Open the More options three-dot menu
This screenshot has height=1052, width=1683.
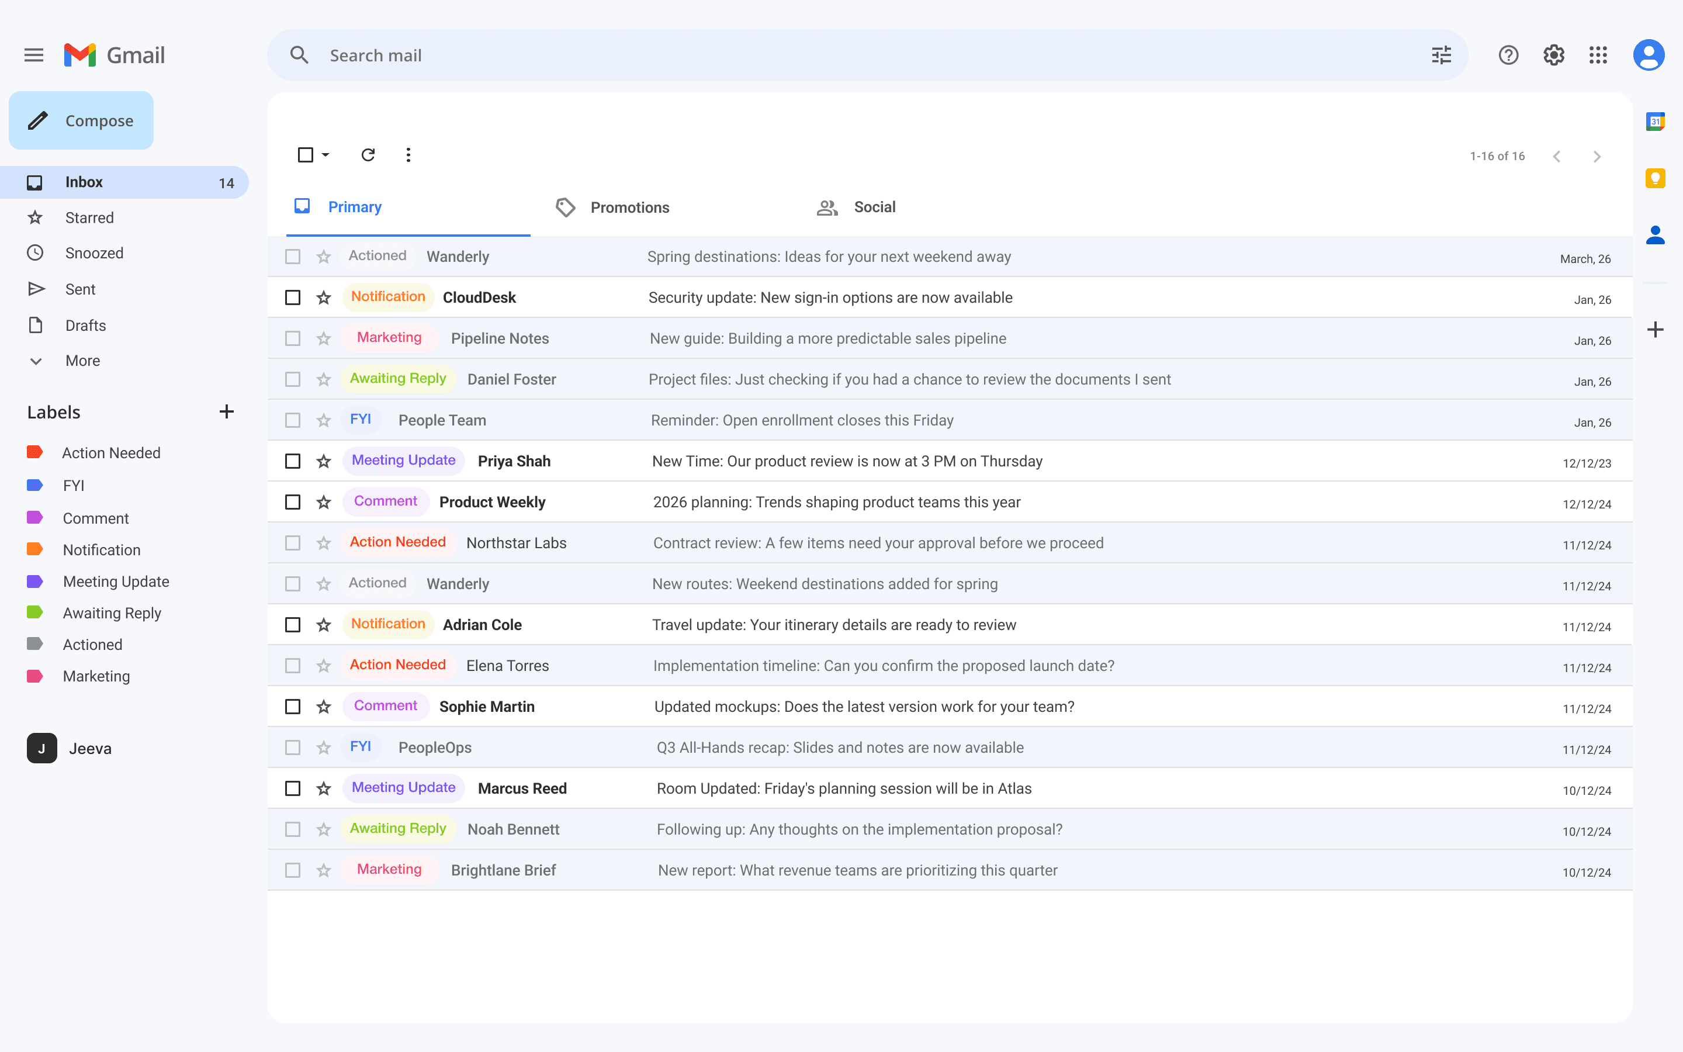pyautogui.click(x=408, y=154)
